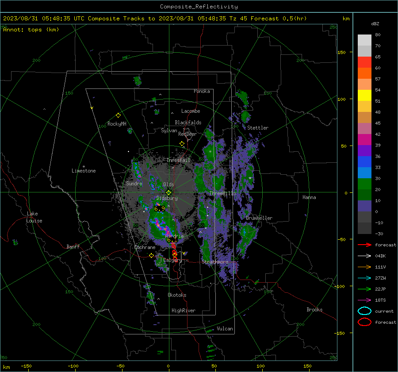
Task: Click the yellow diamond marker beside RockyMH
Action: pos(118,115)
